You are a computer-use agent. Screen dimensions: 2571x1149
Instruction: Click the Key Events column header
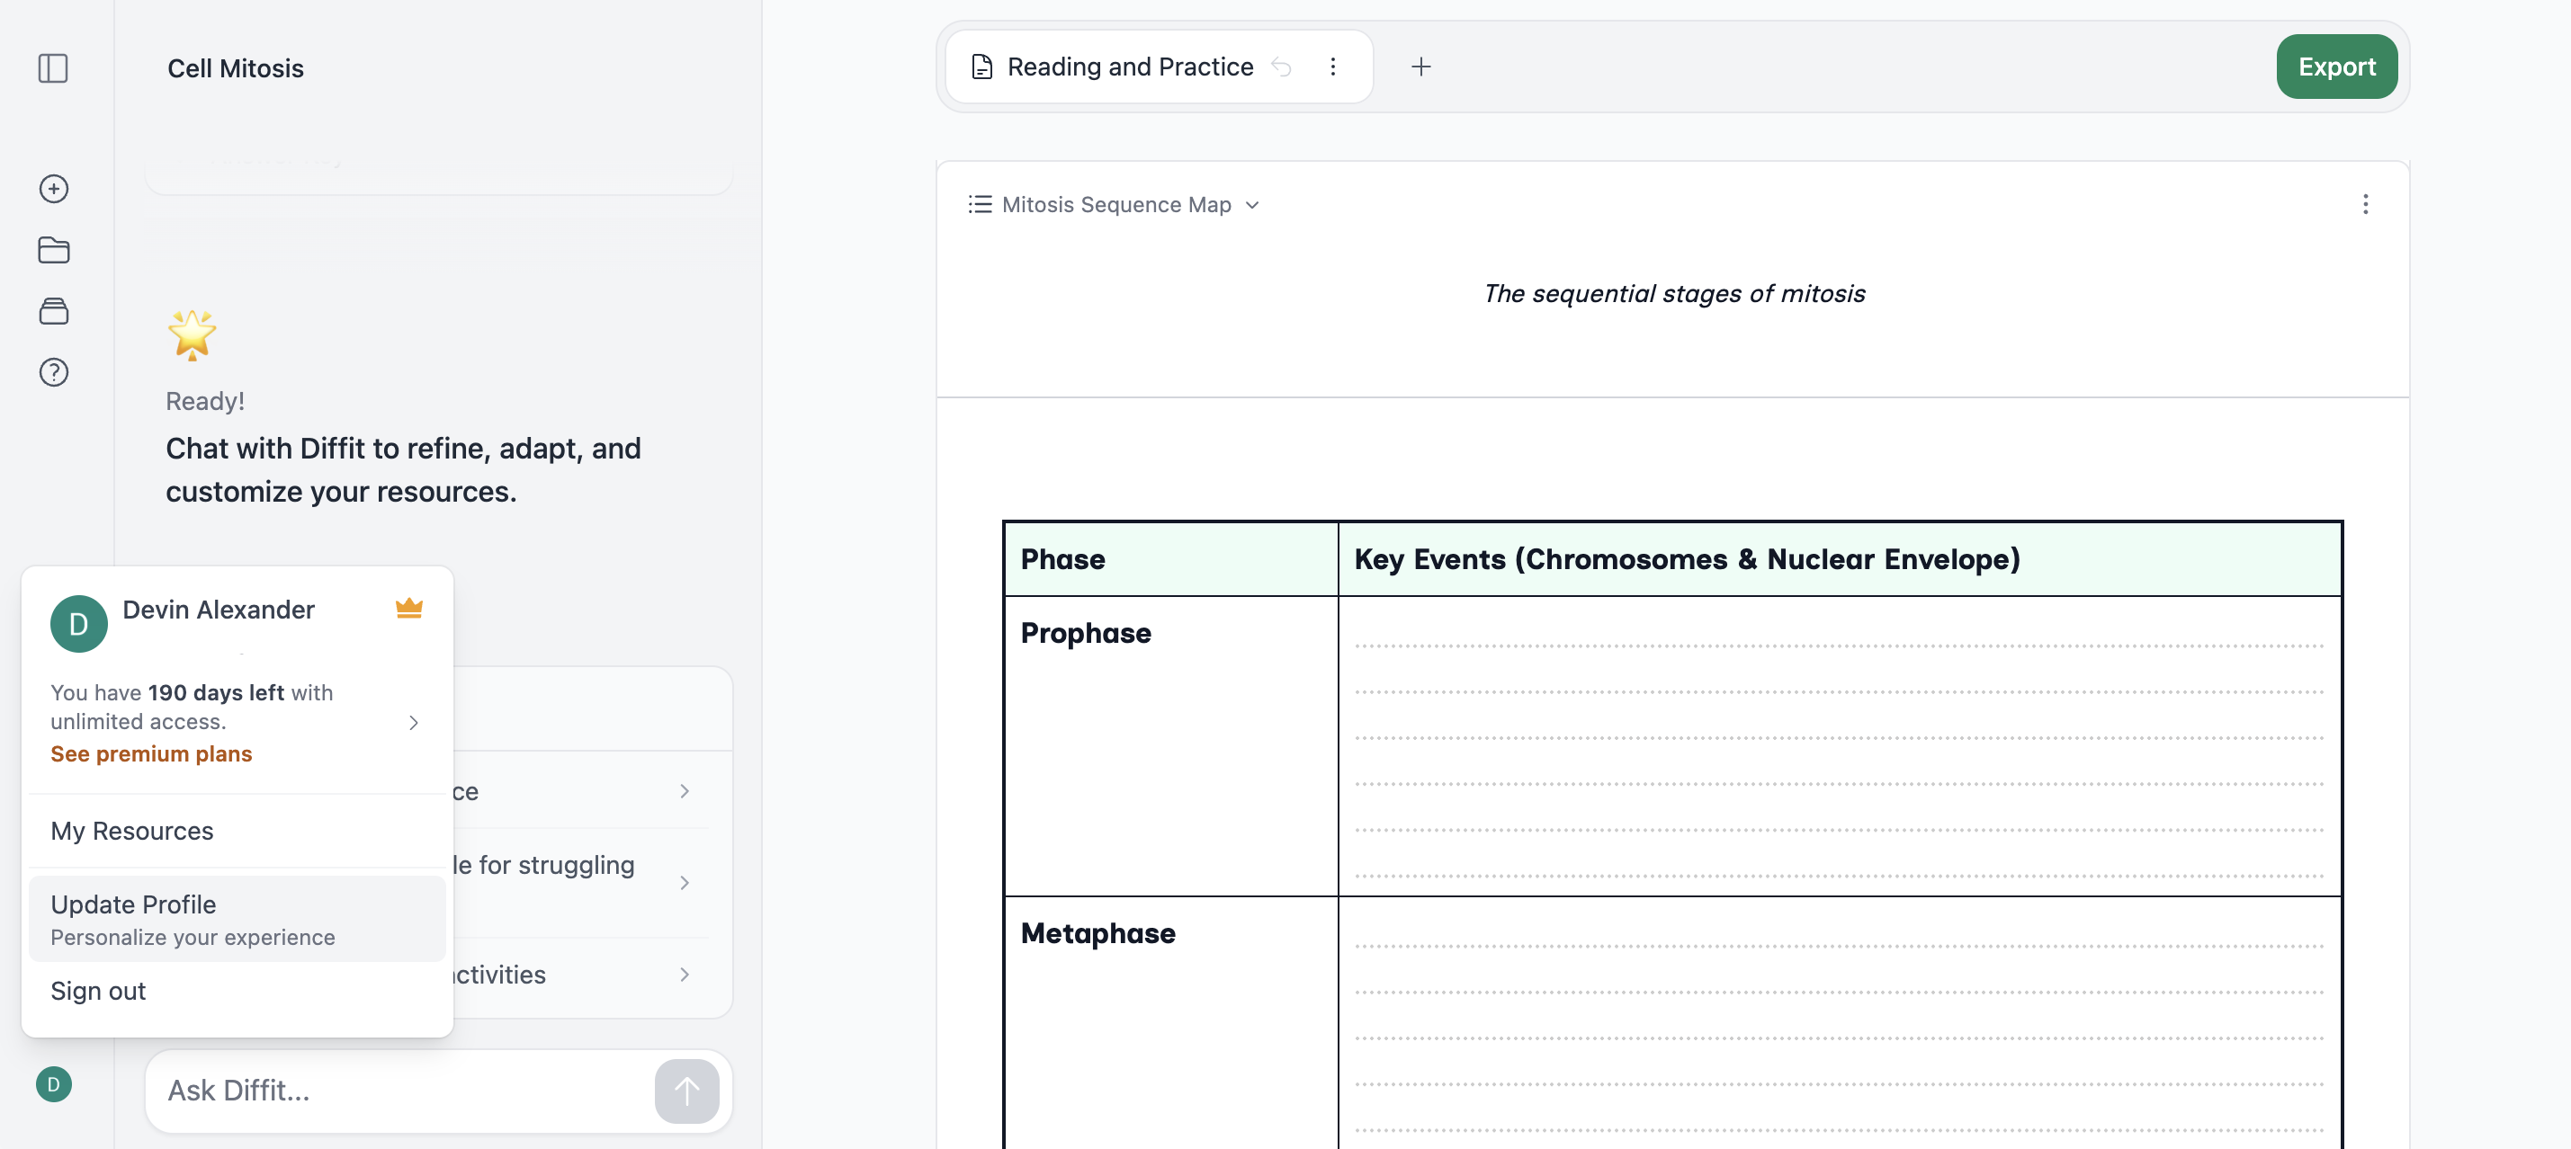coord(1840,559)
